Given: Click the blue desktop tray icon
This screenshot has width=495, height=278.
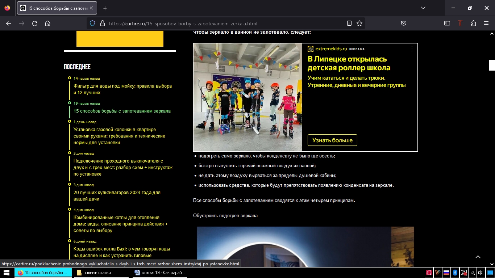Looking at the screenshot, I should pos(490,273).
